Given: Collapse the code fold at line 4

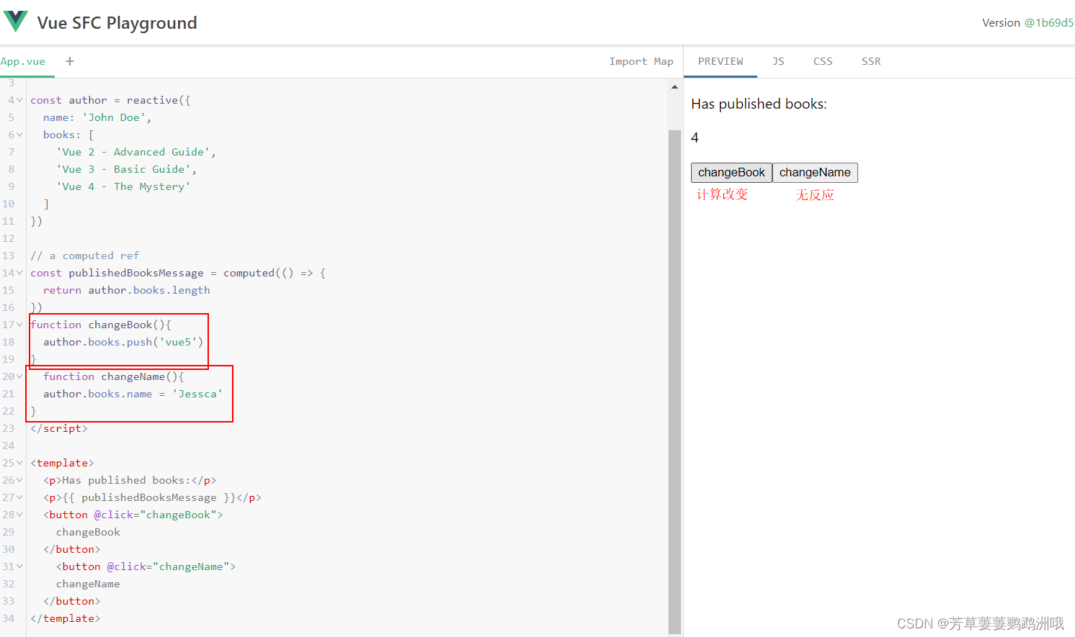Looking at the screenshot, I should 19,100.
